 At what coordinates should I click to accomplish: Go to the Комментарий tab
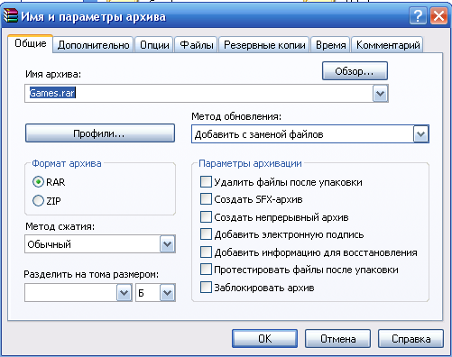point(388,45)
